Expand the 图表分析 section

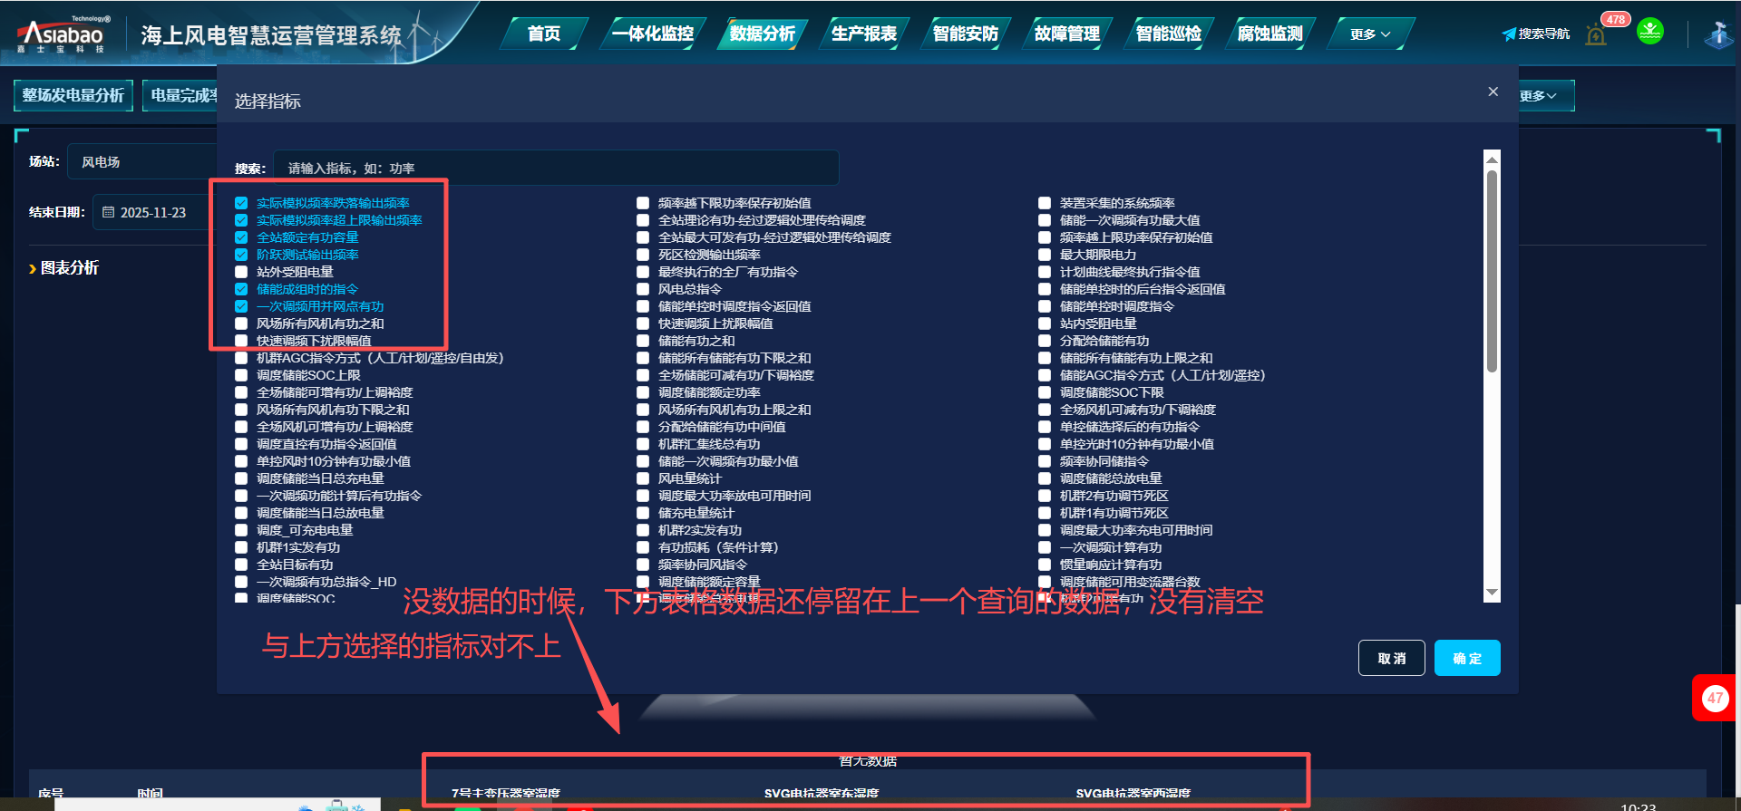pos(63,268)
